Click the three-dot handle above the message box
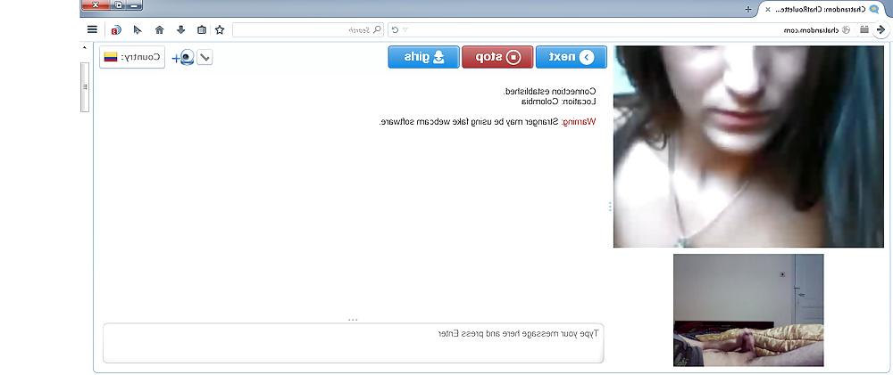 (x=353, y=320)
